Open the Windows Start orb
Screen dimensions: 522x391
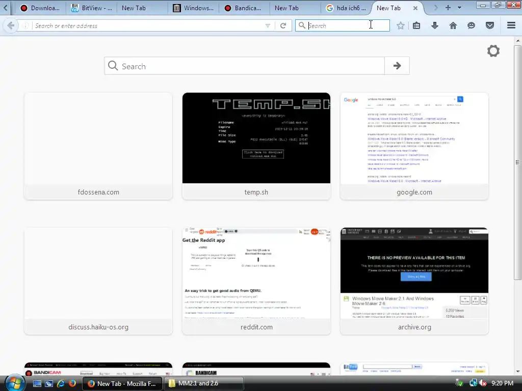tap(14, 383)
